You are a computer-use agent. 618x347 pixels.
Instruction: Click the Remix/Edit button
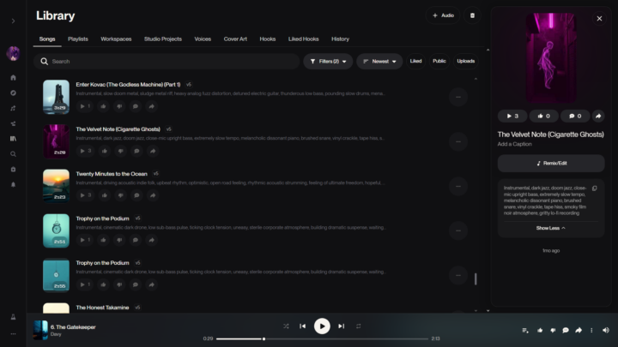click(551, 163)
